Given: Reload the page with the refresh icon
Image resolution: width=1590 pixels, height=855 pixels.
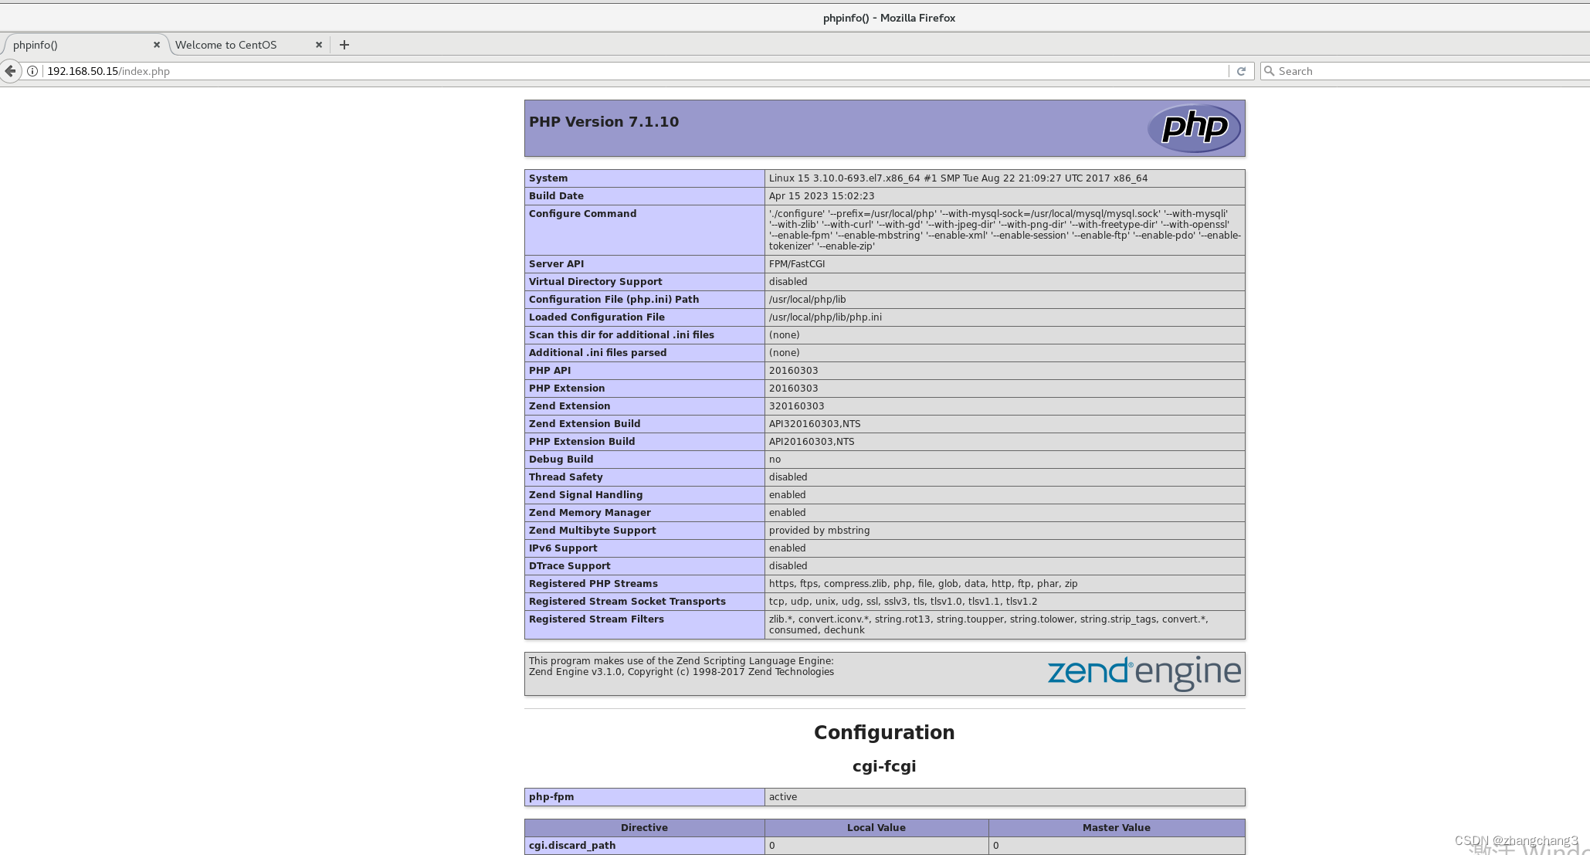Looking at the screenshot, I should click(1241, 71).
